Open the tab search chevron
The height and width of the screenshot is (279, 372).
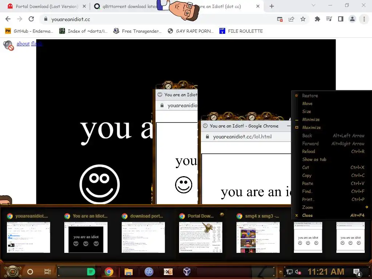point(314,5)
